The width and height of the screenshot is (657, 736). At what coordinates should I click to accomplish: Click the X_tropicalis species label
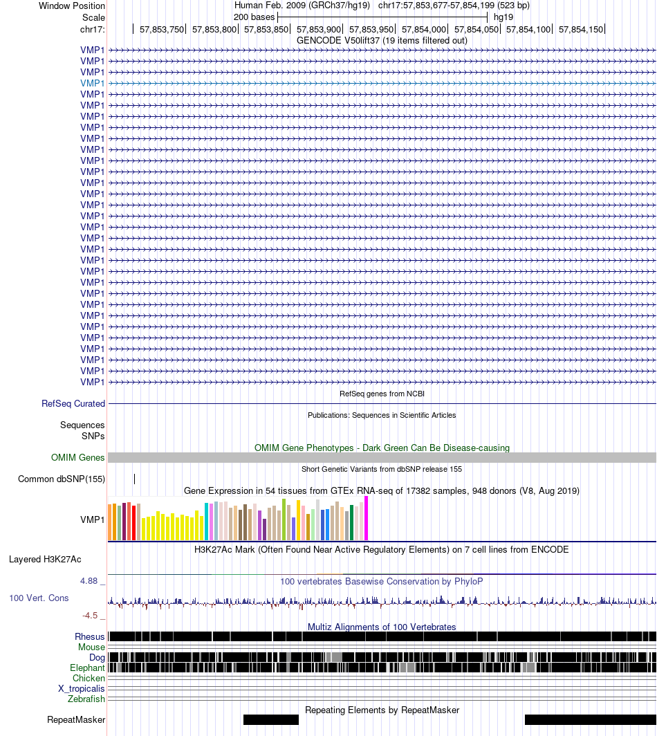pyautogui.click(x=82, y=688)
